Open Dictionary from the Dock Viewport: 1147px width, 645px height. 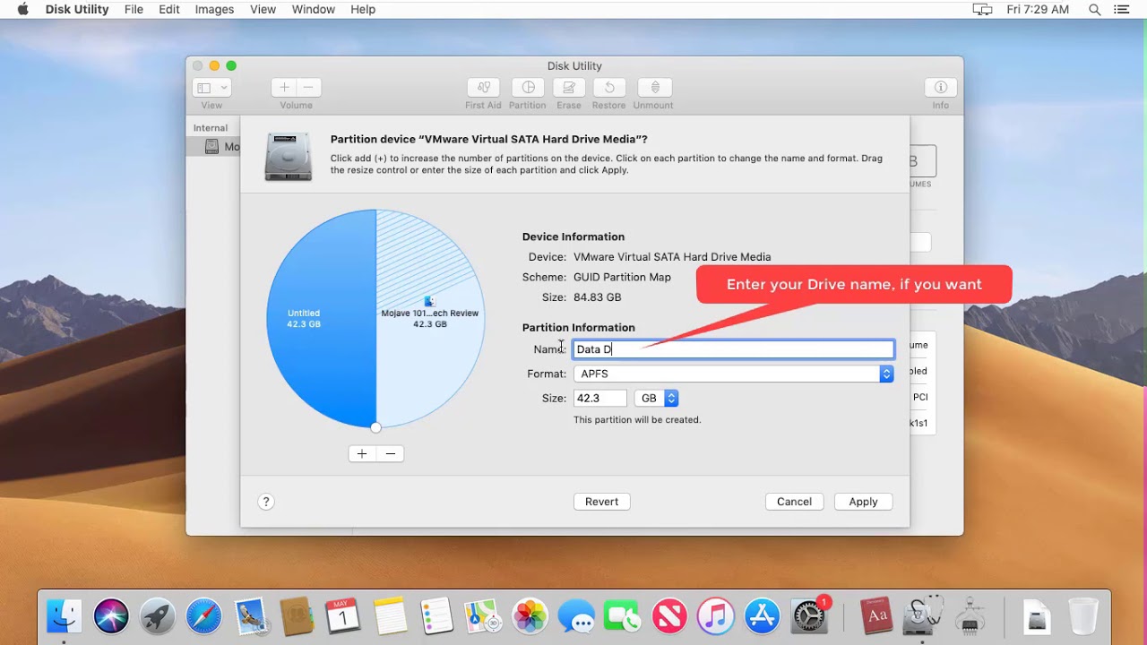pos(877,616)
